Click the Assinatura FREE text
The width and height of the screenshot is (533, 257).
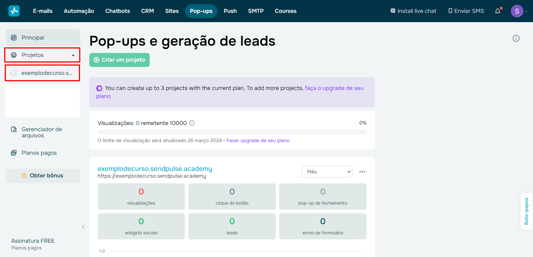point(33,241)
